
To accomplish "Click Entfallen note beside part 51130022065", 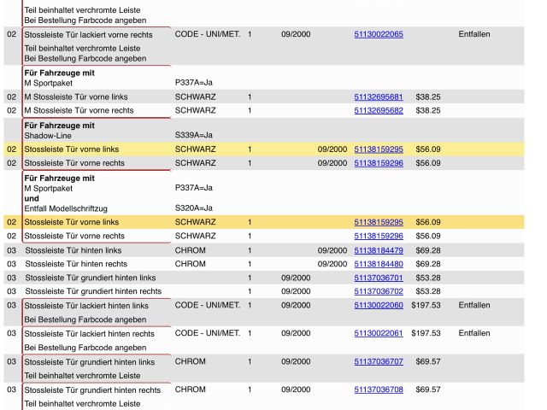I will coord(474,34).
